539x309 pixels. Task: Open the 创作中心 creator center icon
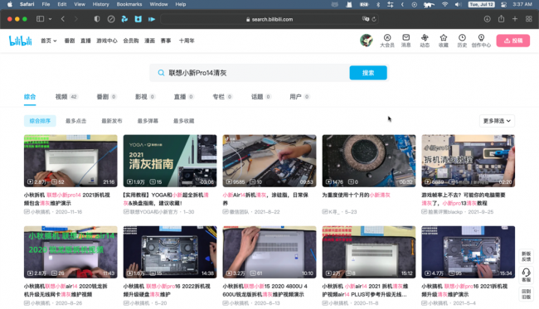pyautogui.click(x=481, y=41)
